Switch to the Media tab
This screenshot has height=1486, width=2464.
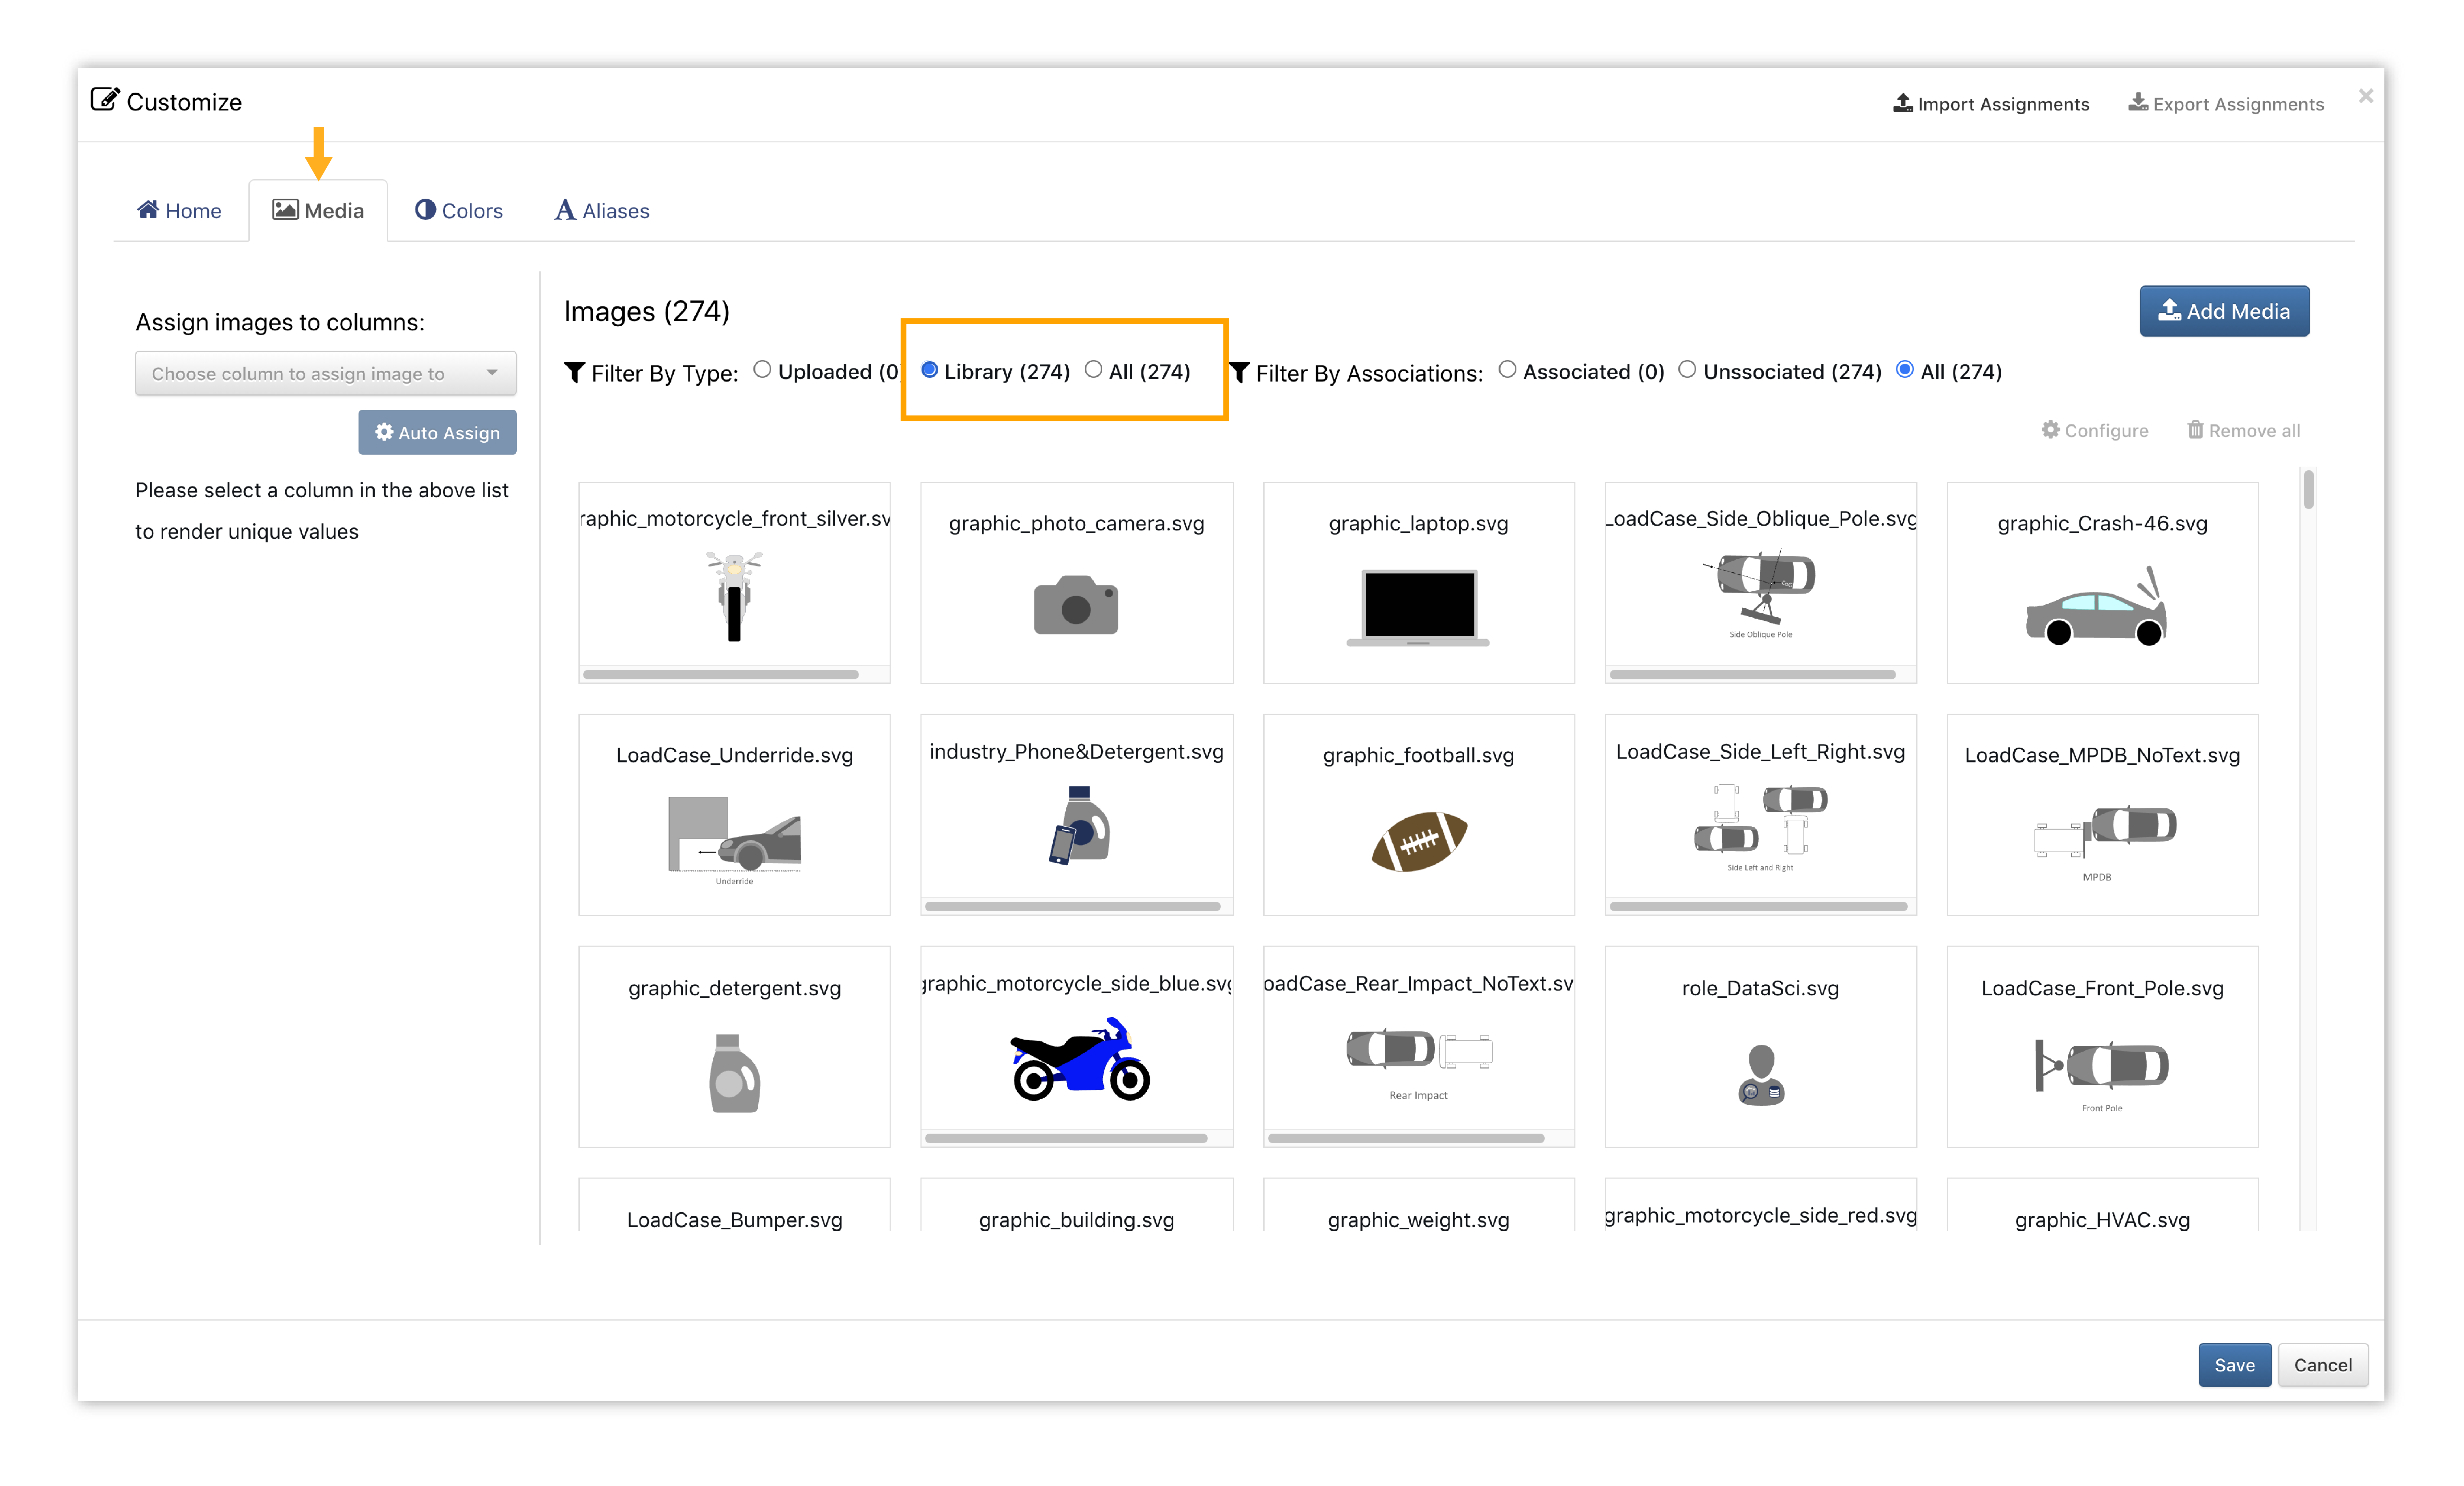click(318, 210)
